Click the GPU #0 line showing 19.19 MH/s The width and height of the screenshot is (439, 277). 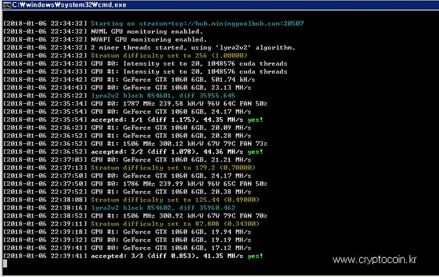click(x=127, y=240)
